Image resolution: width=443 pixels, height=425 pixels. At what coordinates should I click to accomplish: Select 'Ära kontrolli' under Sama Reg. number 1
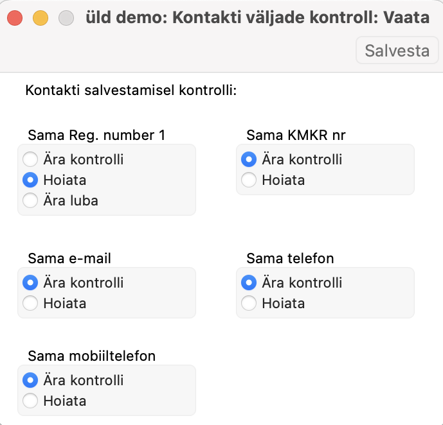pyautogui.click(x=30, y=159)
